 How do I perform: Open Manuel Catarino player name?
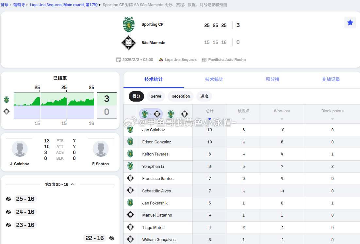point(157,215)
